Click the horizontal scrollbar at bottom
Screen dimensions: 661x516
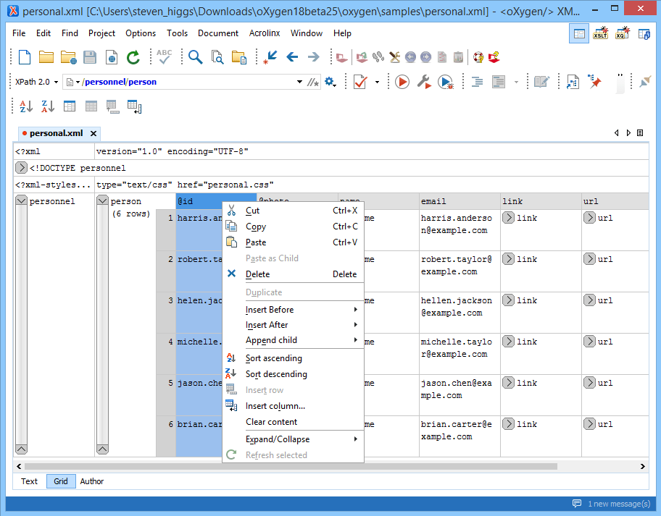click(290, 467)
